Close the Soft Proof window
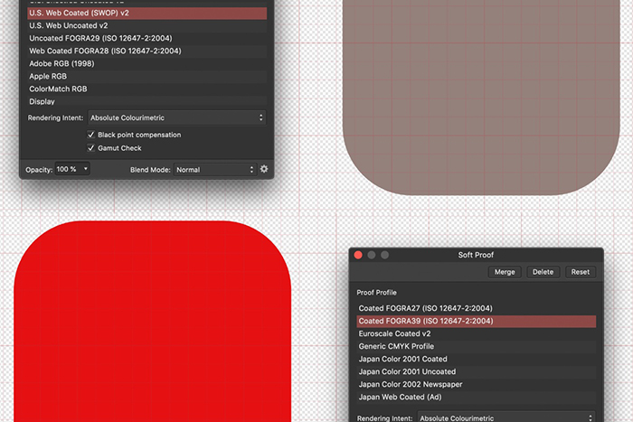633x422 pixels. pyautogui.click(x=358, y=256)
